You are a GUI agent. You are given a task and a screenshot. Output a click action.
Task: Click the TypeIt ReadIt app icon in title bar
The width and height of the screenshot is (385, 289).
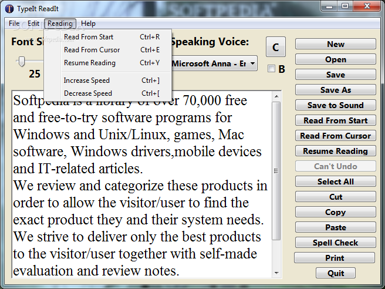9,9
